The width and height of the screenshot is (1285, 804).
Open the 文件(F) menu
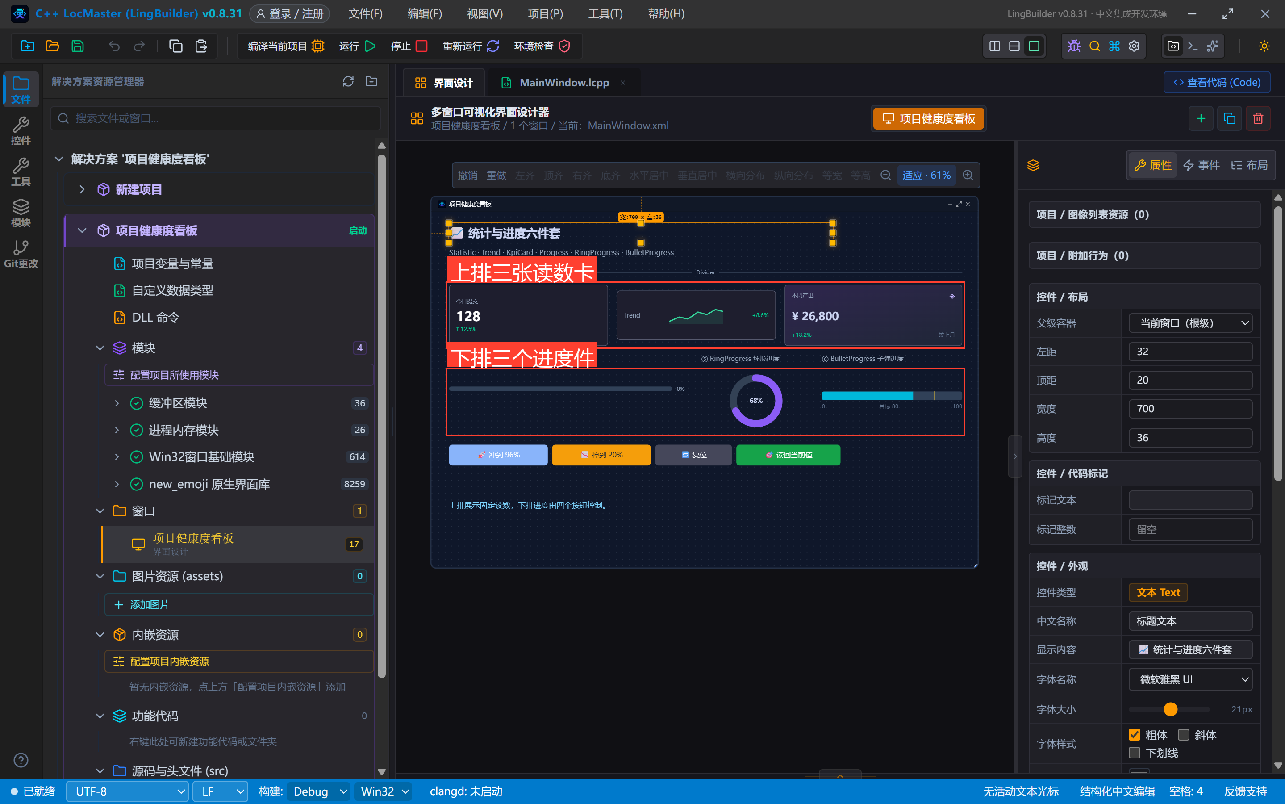click(x=365, y=14)
